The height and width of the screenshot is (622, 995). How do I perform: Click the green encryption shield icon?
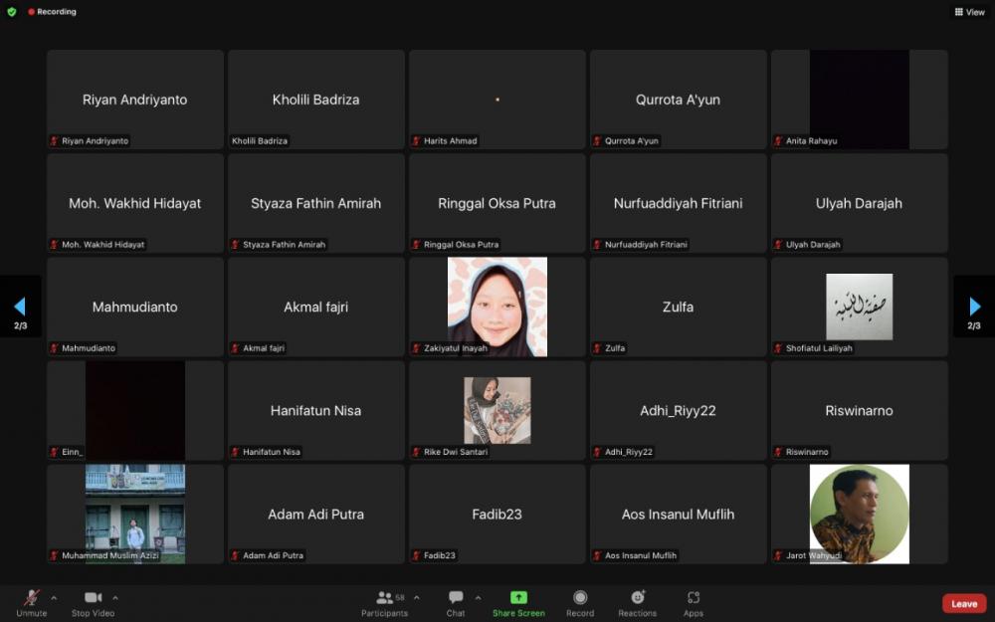pyautogui.click(x=12, y=12)
